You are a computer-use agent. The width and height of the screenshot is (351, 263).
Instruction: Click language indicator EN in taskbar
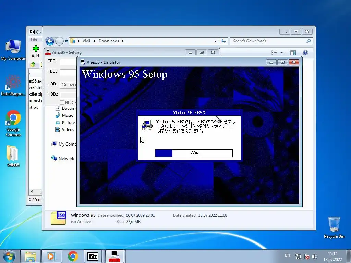[288, 255]
